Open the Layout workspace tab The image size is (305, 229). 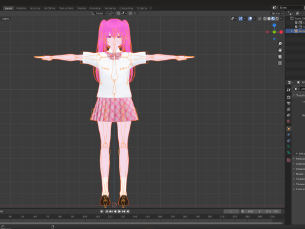click(8, 8)
